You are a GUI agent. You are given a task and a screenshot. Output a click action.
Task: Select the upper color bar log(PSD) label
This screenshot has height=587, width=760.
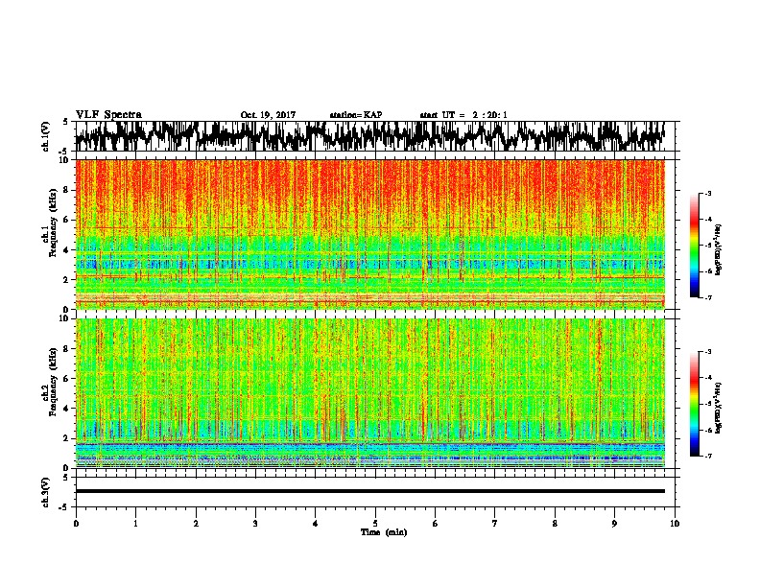pos(718,249)
